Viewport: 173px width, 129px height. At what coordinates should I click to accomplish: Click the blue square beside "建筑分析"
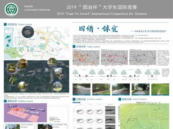(5, 101)
